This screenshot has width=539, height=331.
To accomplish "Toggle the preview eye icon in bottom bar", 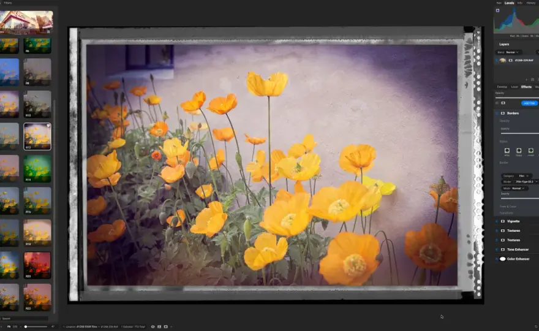I will (153, 327).
